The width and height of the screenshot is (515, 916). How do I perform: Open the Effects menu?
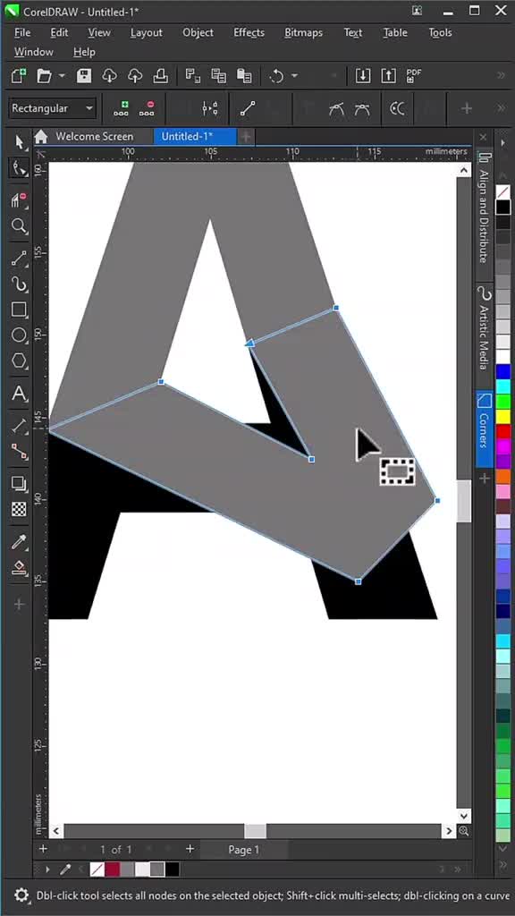click(249, 33)
